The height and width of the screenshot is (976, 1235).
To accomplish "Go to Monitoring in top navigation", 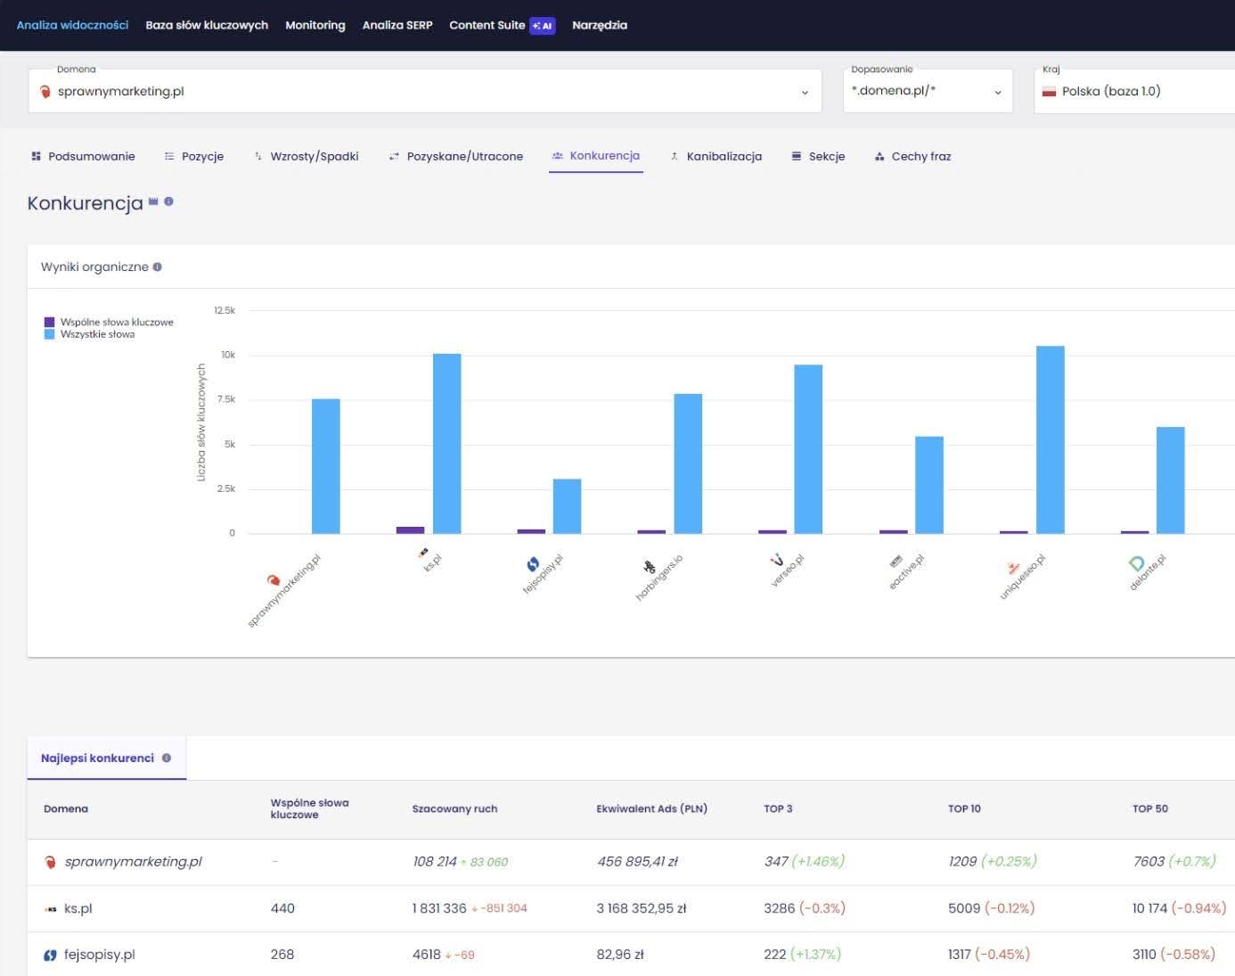I will [x=315, y=25].
